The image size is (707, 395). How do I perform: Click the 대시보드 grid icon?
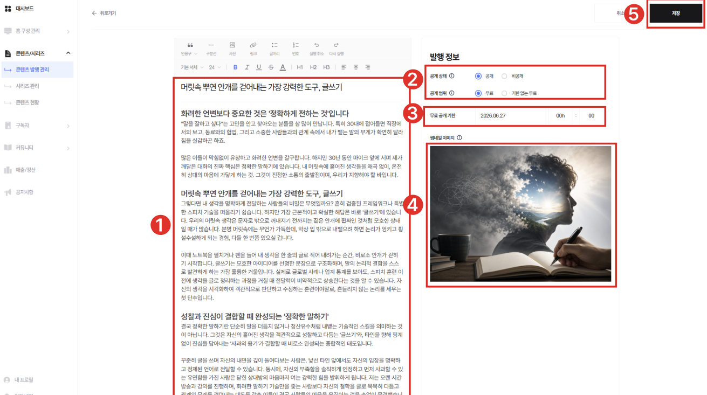8,9
